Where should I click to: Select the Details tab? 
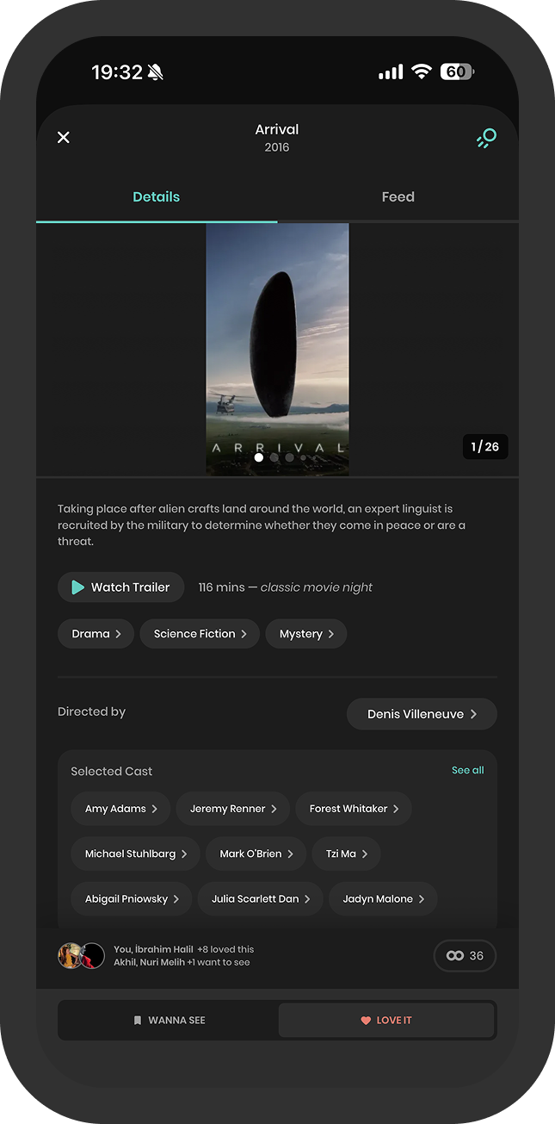coord(157,196)
